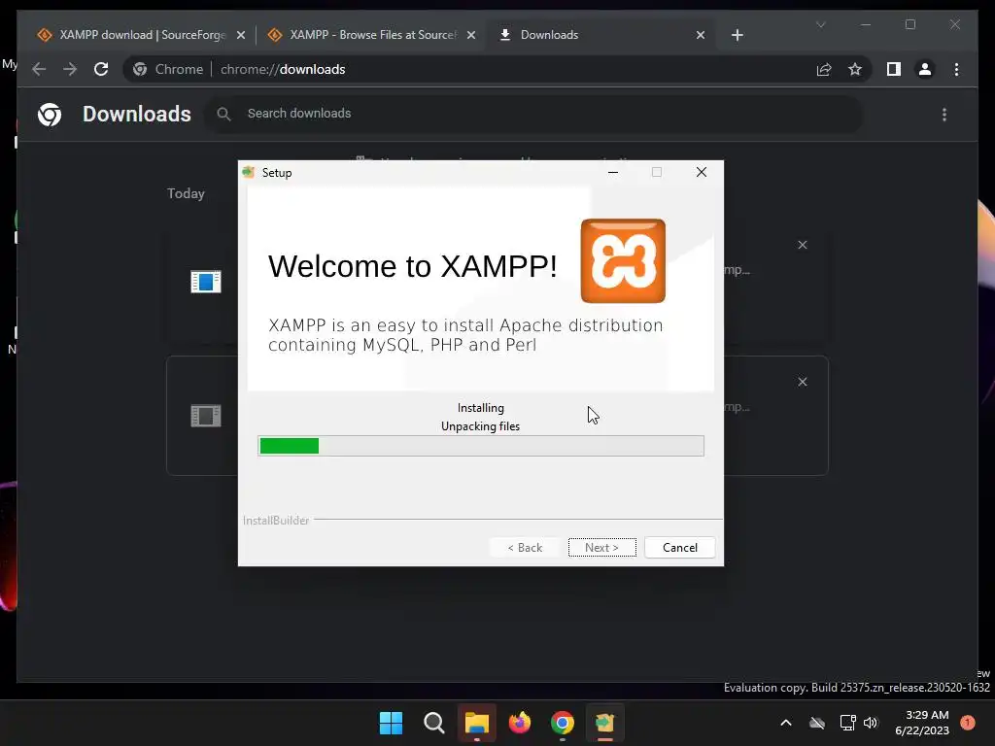This screenshot has height=746, width=995.
Task: Switch to XAMPP download SourceForge tab
Action: 131,35
